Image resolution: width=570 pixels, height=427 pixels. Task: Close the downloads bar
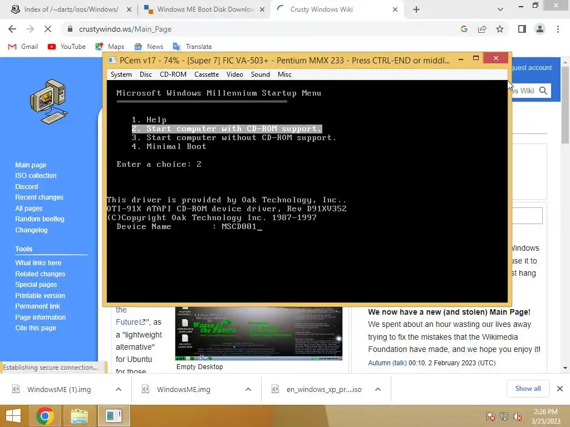tap(560, 389)
